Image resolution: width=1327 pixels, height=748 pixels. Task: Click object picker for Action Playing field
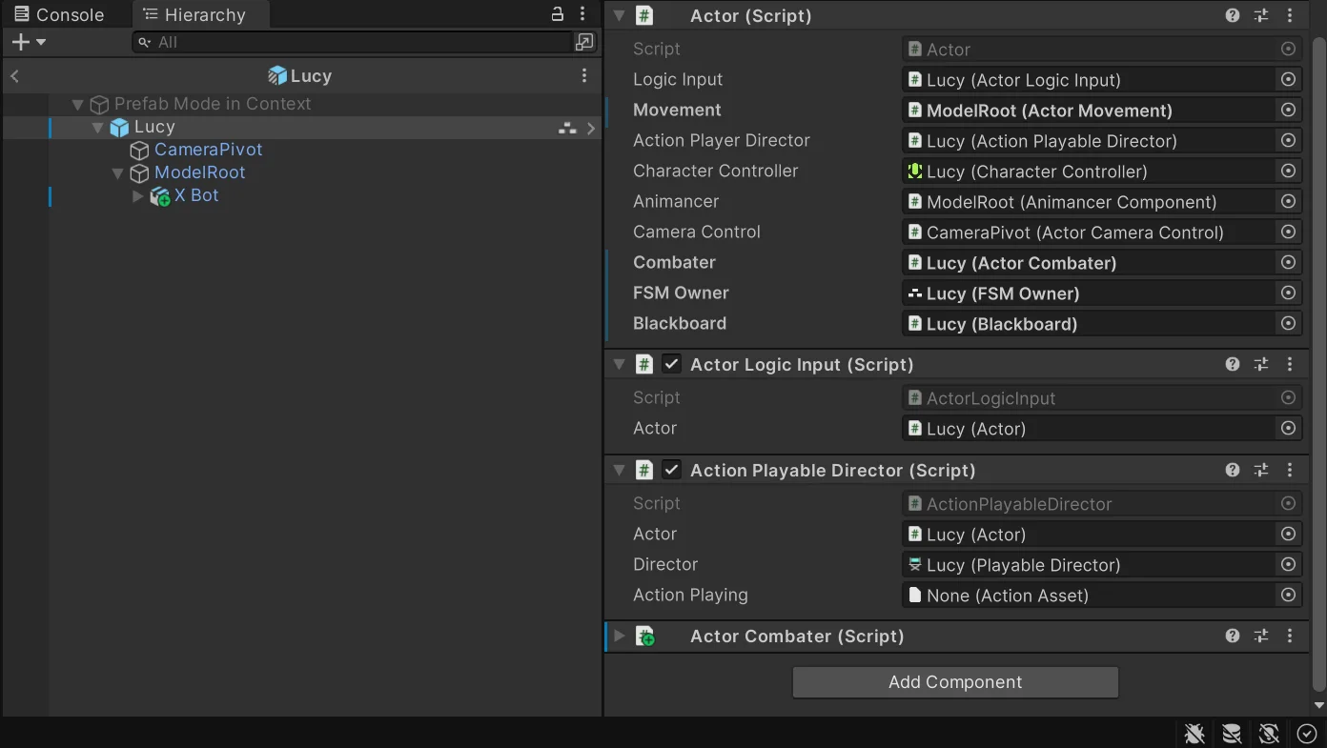coord(1288,596)
